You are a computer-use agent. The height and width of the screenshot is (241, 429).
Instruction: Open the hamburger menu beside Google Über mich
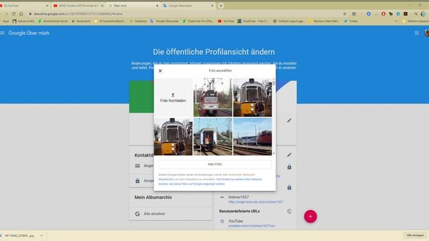point(3,33)
